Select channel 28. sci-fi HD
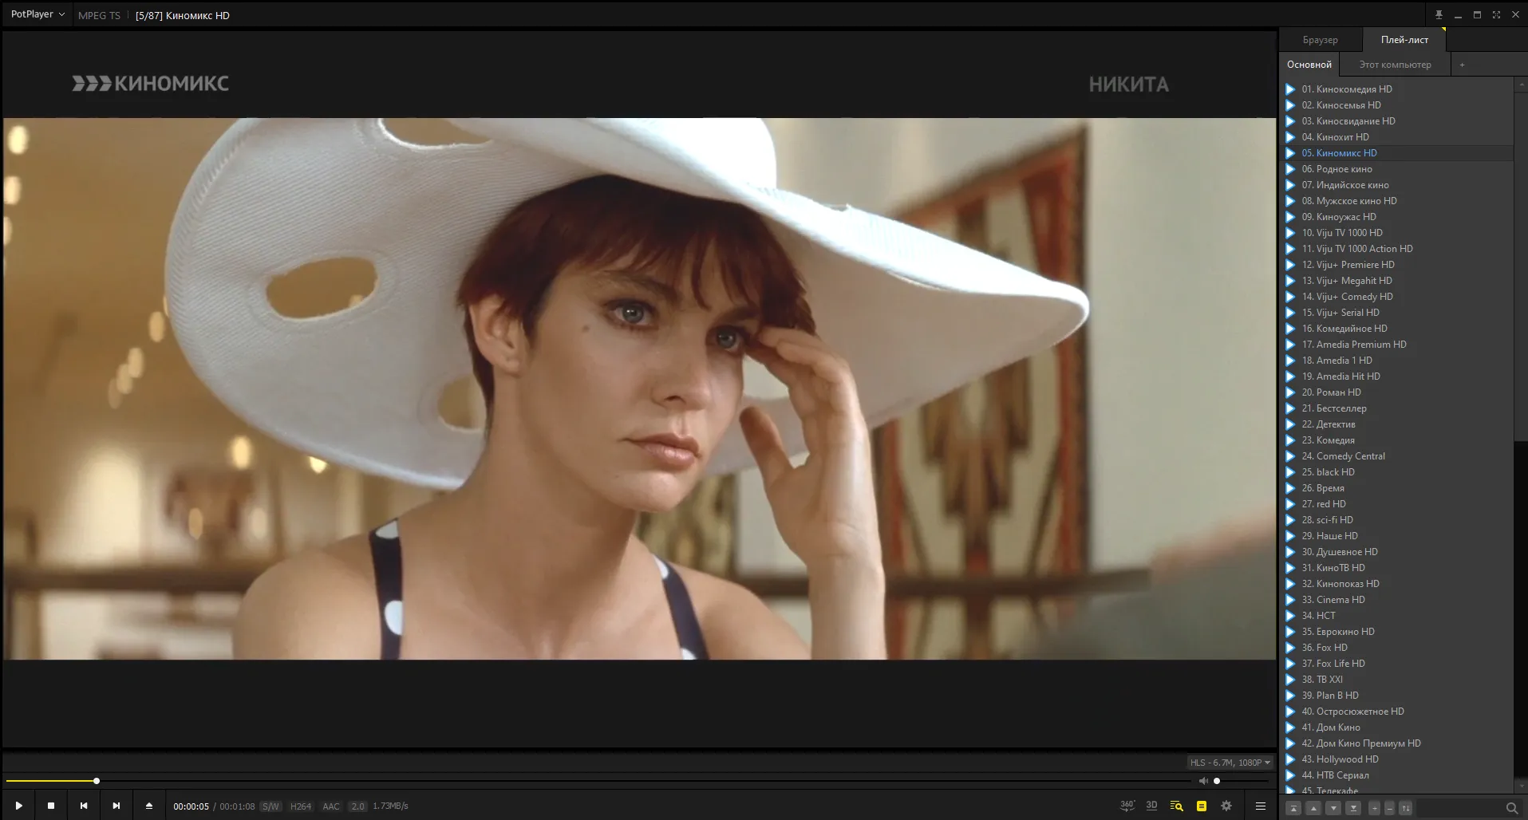Viewport: 1528px width, 820px height. click(1398, 520)
